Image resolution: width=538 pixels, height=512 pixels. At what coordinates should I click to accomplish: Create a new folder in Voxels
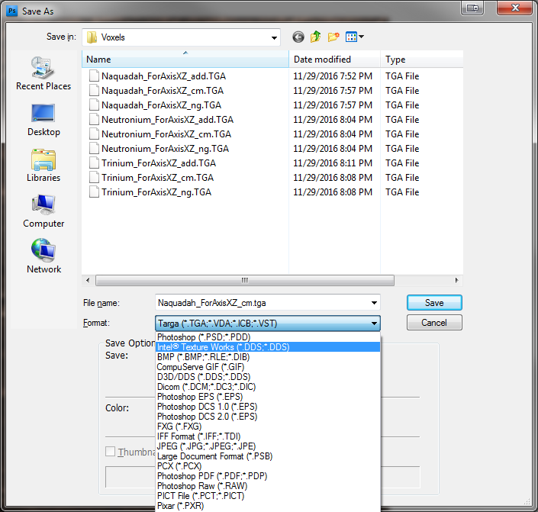(x=333, y=37)
